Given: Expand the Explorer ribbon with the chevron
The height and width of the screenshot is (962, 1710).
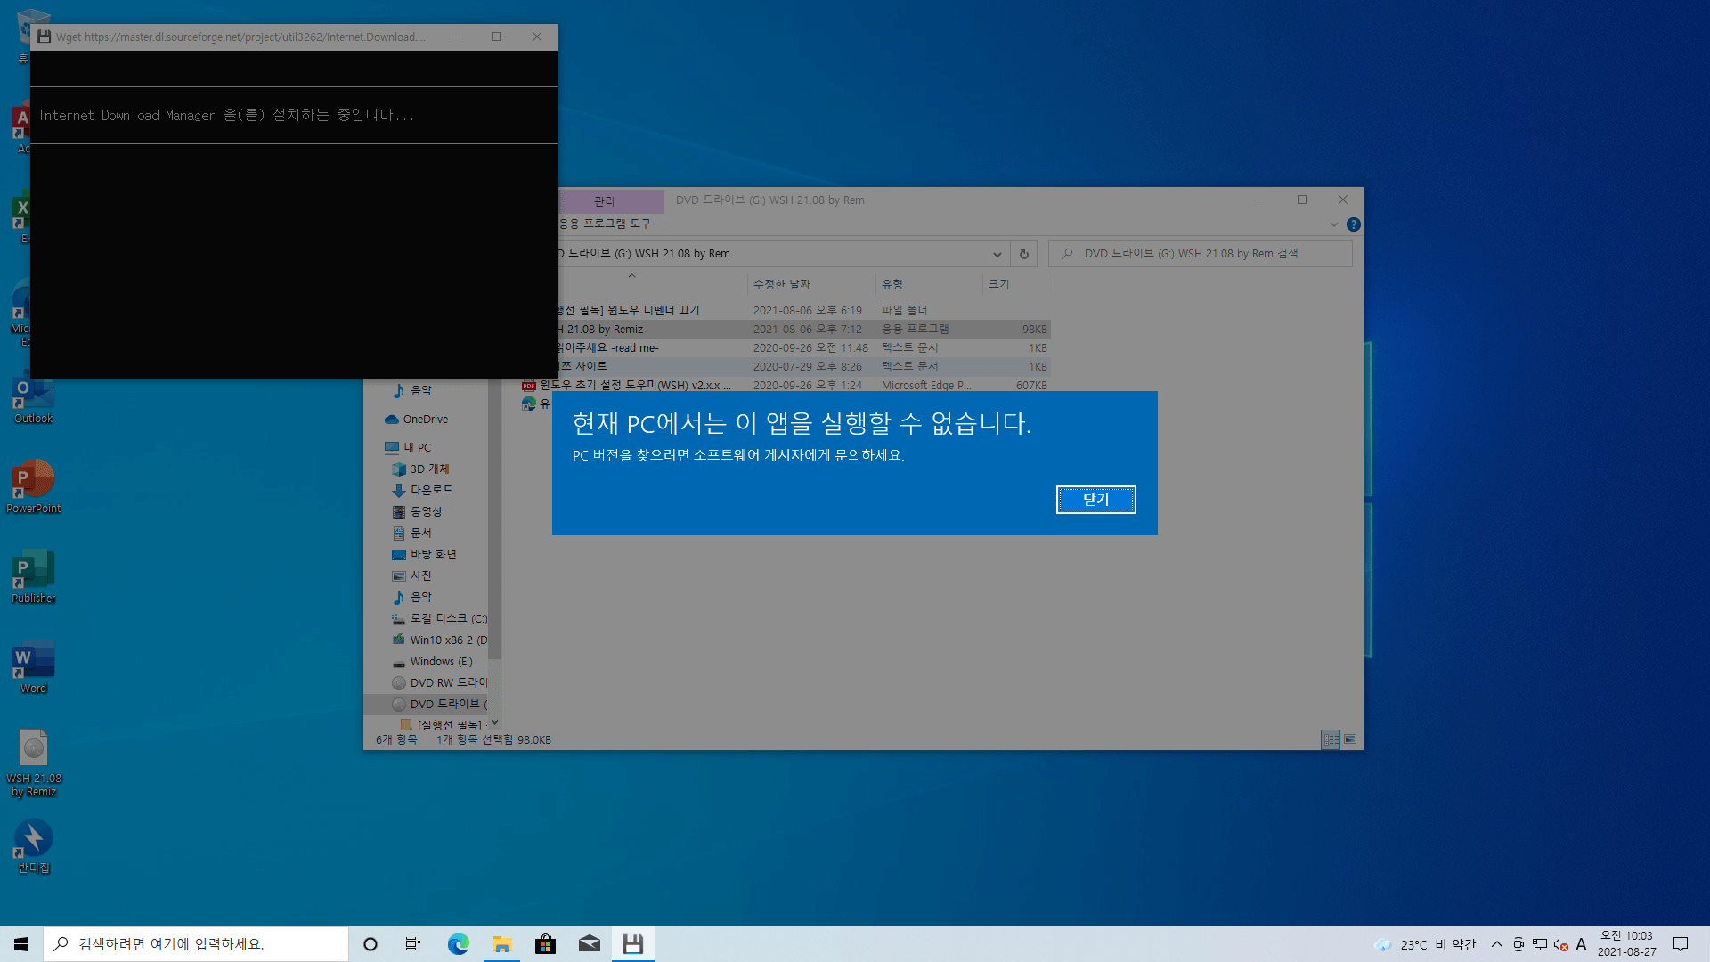Looking at the screenshot, I should [1333, 224].
